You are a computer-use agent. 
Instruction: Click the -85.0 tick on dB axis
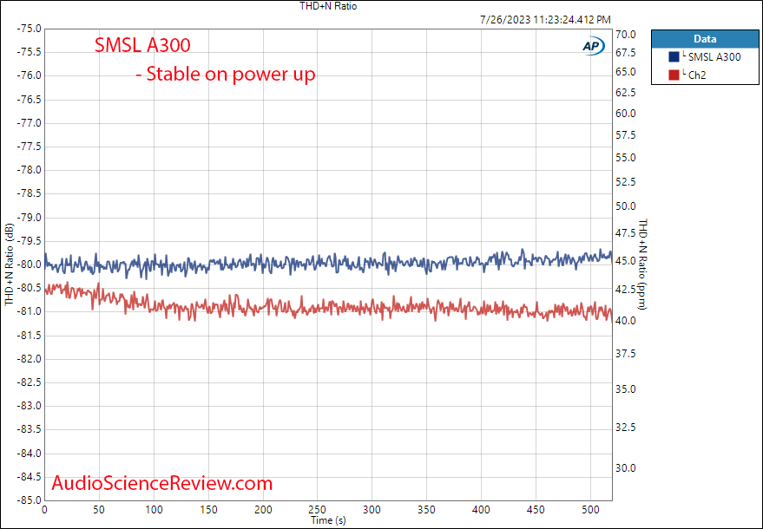(x=30, y=500)
